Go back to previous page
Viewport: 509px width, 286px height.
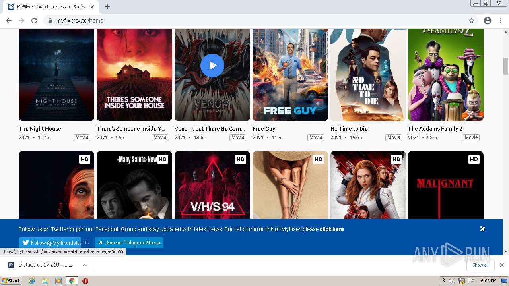click(9, 21)
